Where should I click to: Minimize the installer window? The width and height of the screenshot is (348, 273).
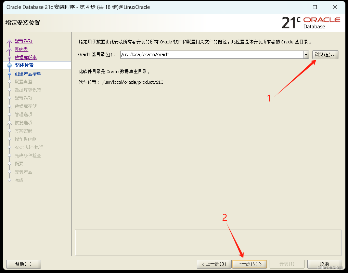coord(295,7)
